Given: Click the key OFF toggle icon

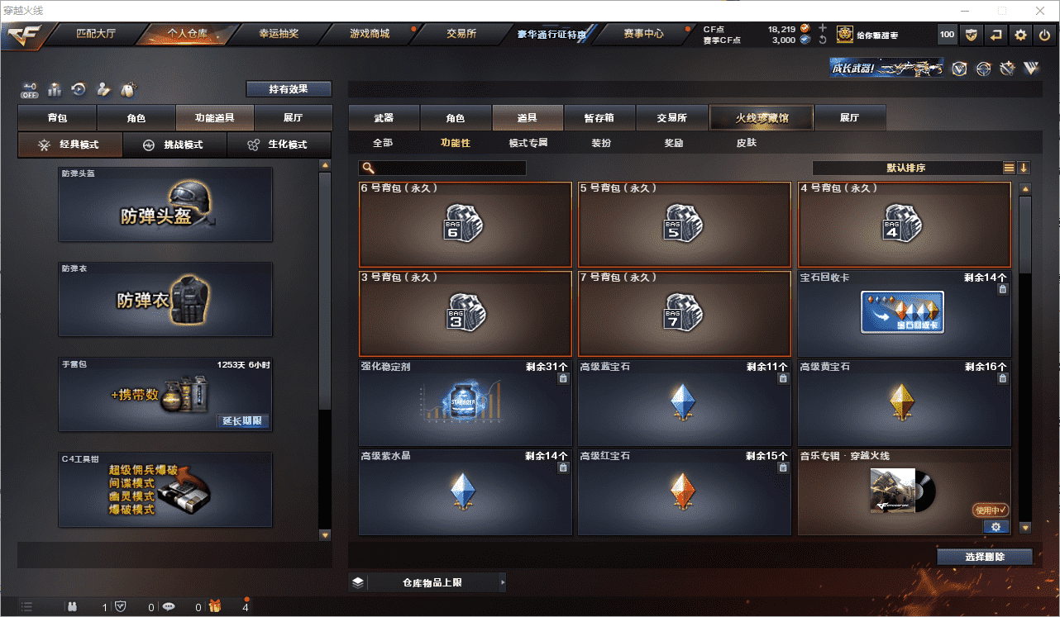Looking at the screenshot, I should pos(31,89).
